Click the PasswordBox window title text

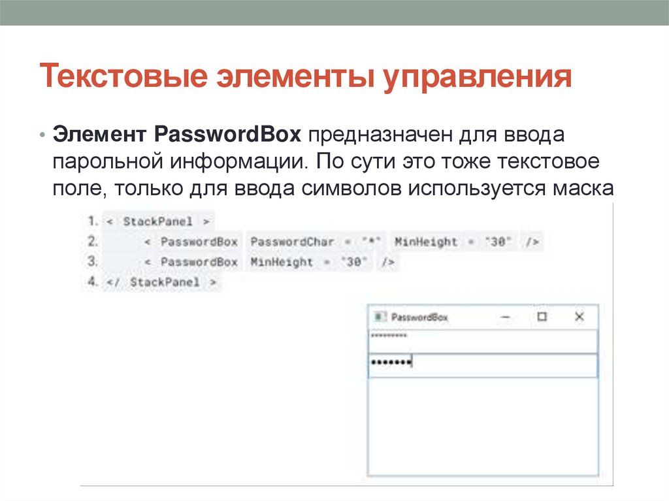point(419,317)
